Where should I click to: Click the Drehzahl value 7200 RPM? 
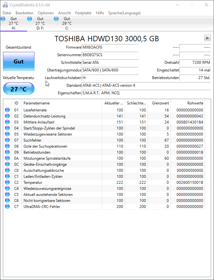coord(195,63)
